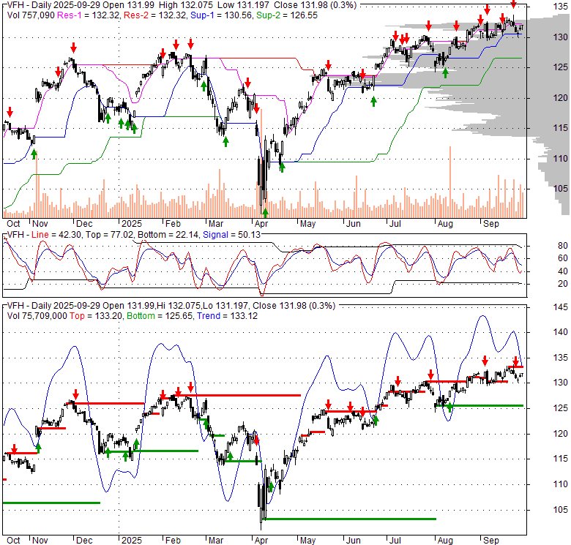Click the 110 label on the trend chart axis
571x545 pixels.
[561, 484]
